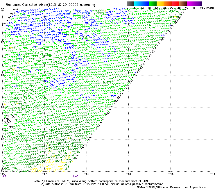
Task: Click the orange 25-30 knots color swatch
Action: 168,3
